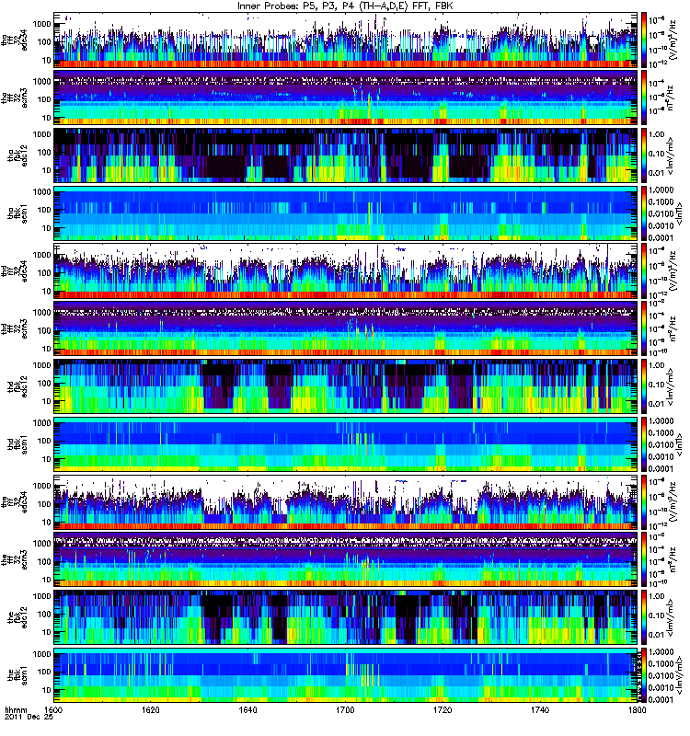The height and width of the screenshot is (736, 690).
Task: Click '1.0000' on the tha fbk scm1 color scale
Action: [x=661, y=190]
